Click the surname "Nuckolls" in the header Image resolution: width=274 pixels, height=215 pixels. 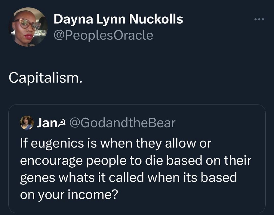point(156,19)
